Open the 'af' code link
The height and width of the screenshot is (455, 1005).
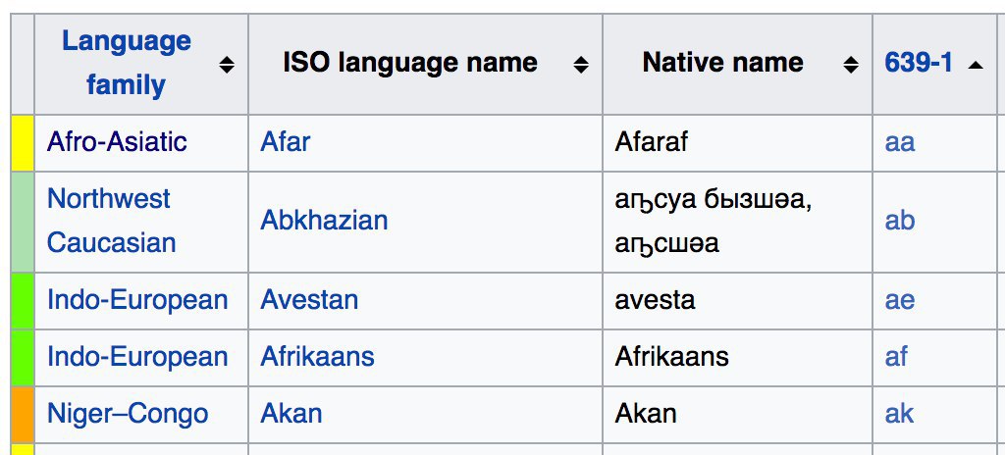(897, 356)
